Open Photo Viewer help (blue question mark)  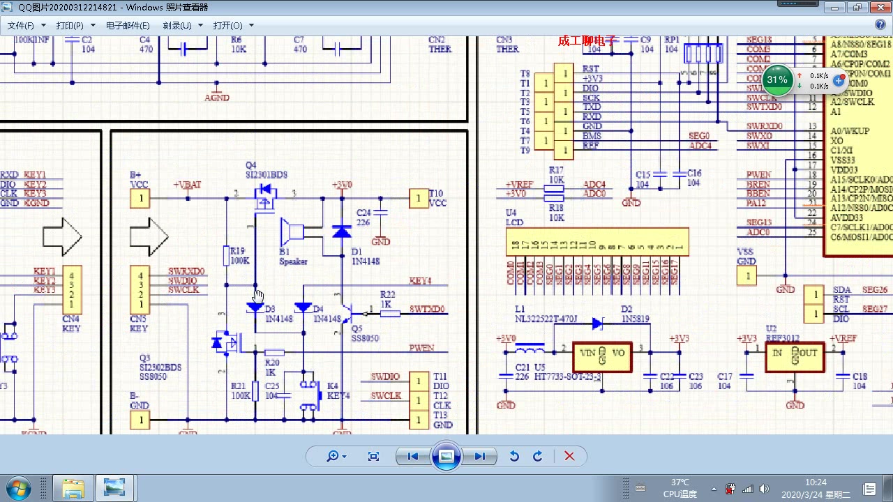pos(880,26)
